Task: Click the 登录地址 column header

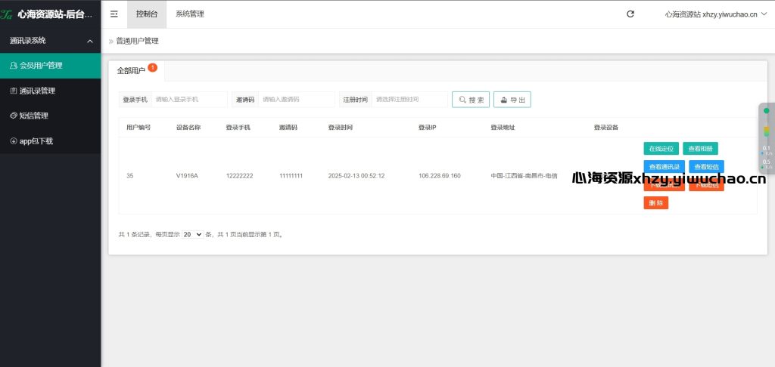Action: [x=503, y=128]
